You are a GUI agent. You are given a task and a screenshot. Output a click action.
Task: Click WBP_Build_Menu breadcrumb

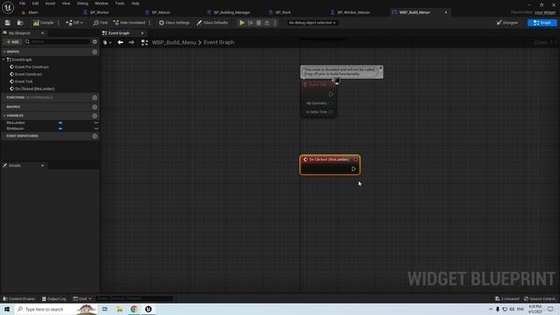coord(174,43)
